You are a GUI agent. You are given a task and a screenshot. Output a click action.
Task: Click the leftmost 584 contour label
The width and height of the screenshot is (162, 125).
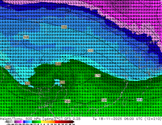point(67,101)
